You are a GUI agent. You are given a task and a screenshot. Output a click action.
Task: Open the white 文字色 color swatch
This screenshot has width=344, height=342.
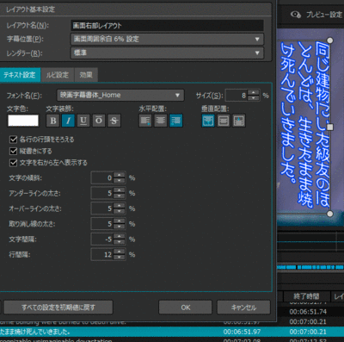pyautogui.click(x=23, y=121)
